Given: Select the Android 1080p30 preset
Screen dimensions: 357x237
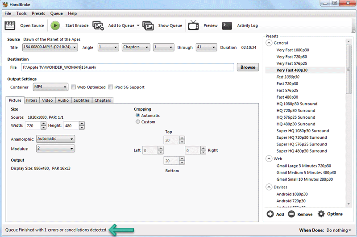Looking at the screenshot, I should (x=292, y=194).
